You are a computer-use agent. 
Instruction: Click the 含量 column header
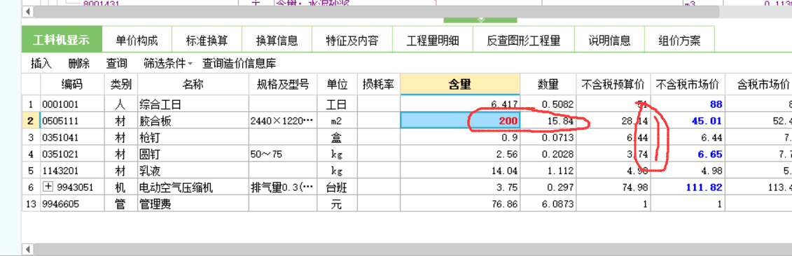(460, 85)
